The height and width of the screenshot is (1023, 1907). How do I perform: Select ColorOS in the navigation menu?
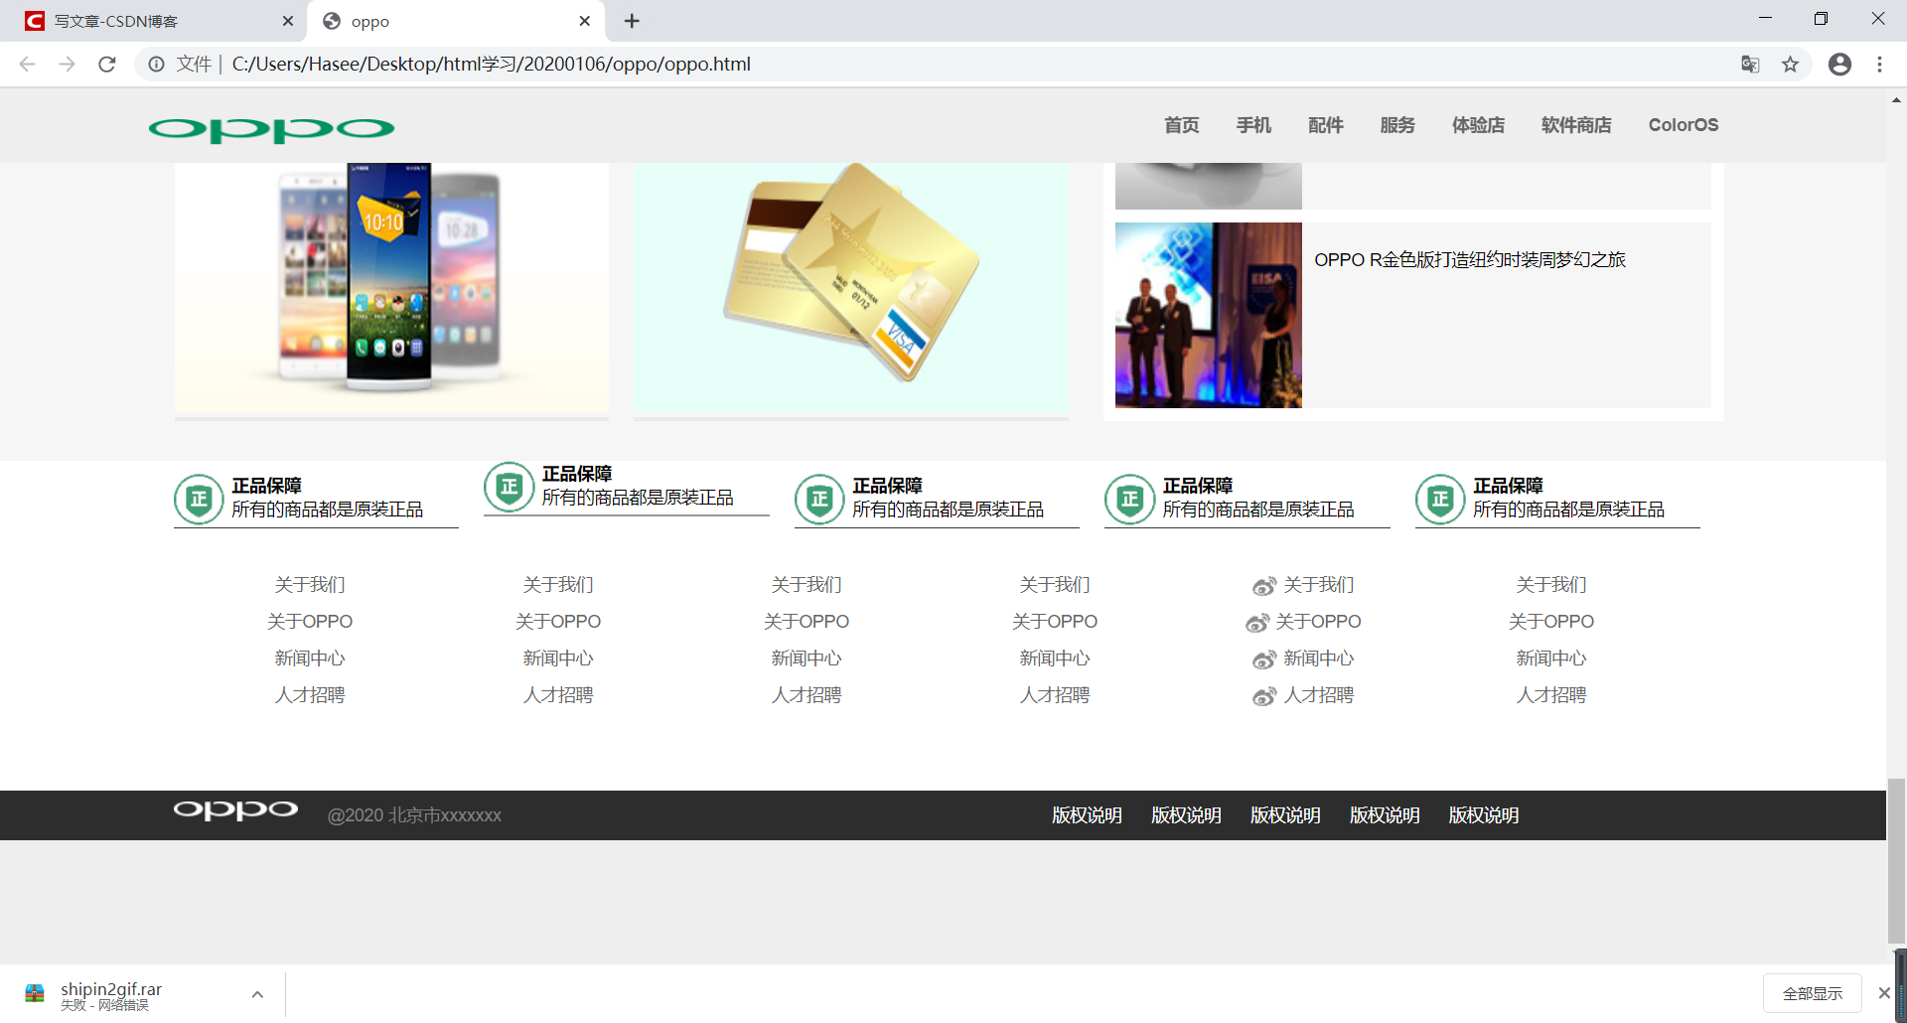(1683, 125)
